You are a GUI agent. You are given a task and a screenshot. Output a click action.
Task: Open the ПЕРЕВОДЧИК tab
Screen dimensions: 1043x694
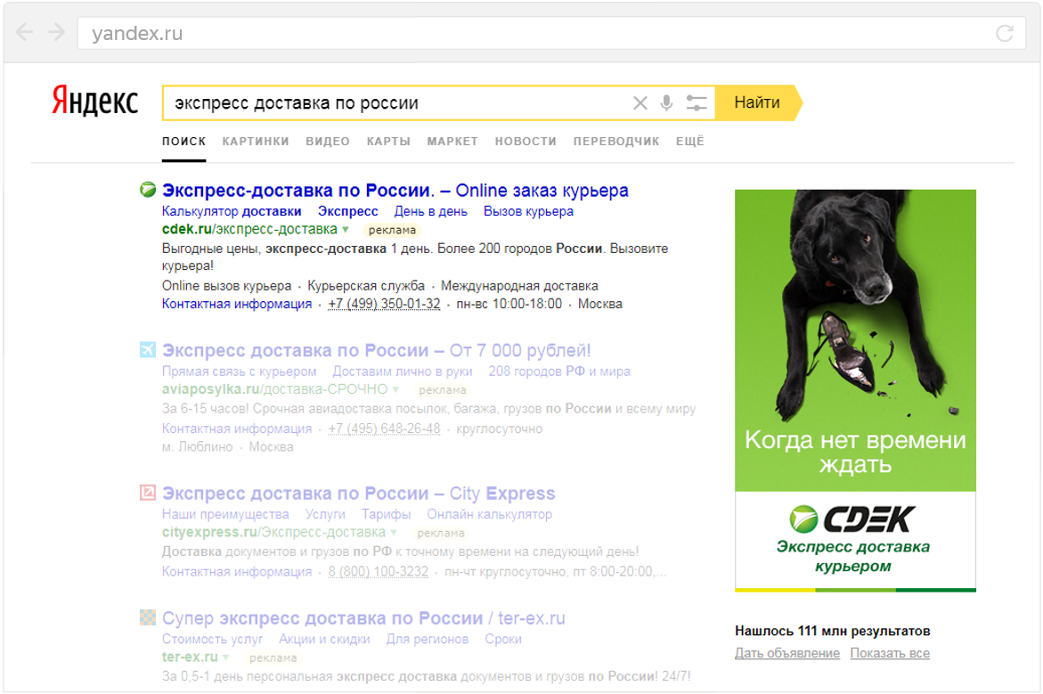(616, 141)
